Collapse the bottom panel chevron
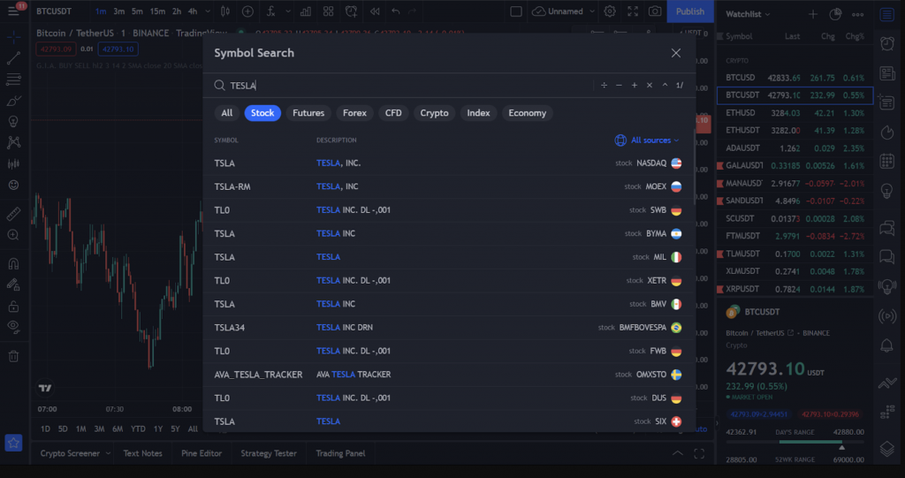This screenshot has height=478, width=905. (x=678, y=453)
